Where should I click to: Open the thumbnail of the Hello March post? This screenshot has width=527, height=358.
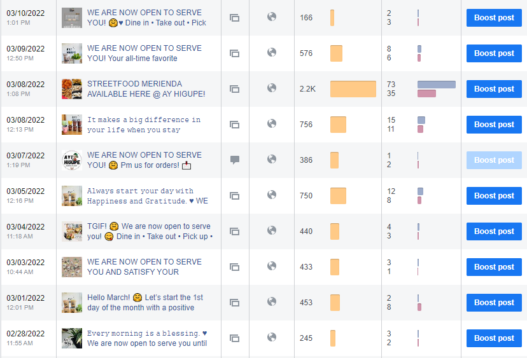pyautogui.click(x=72, y=303)
